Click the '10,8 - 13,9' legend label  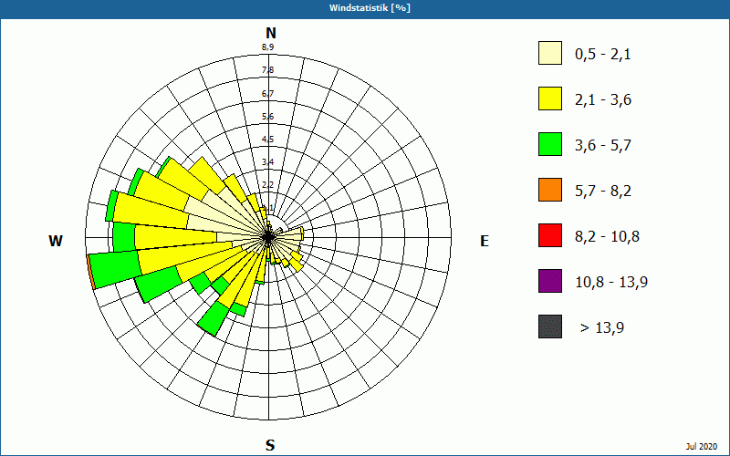click(x=611, y=283)
